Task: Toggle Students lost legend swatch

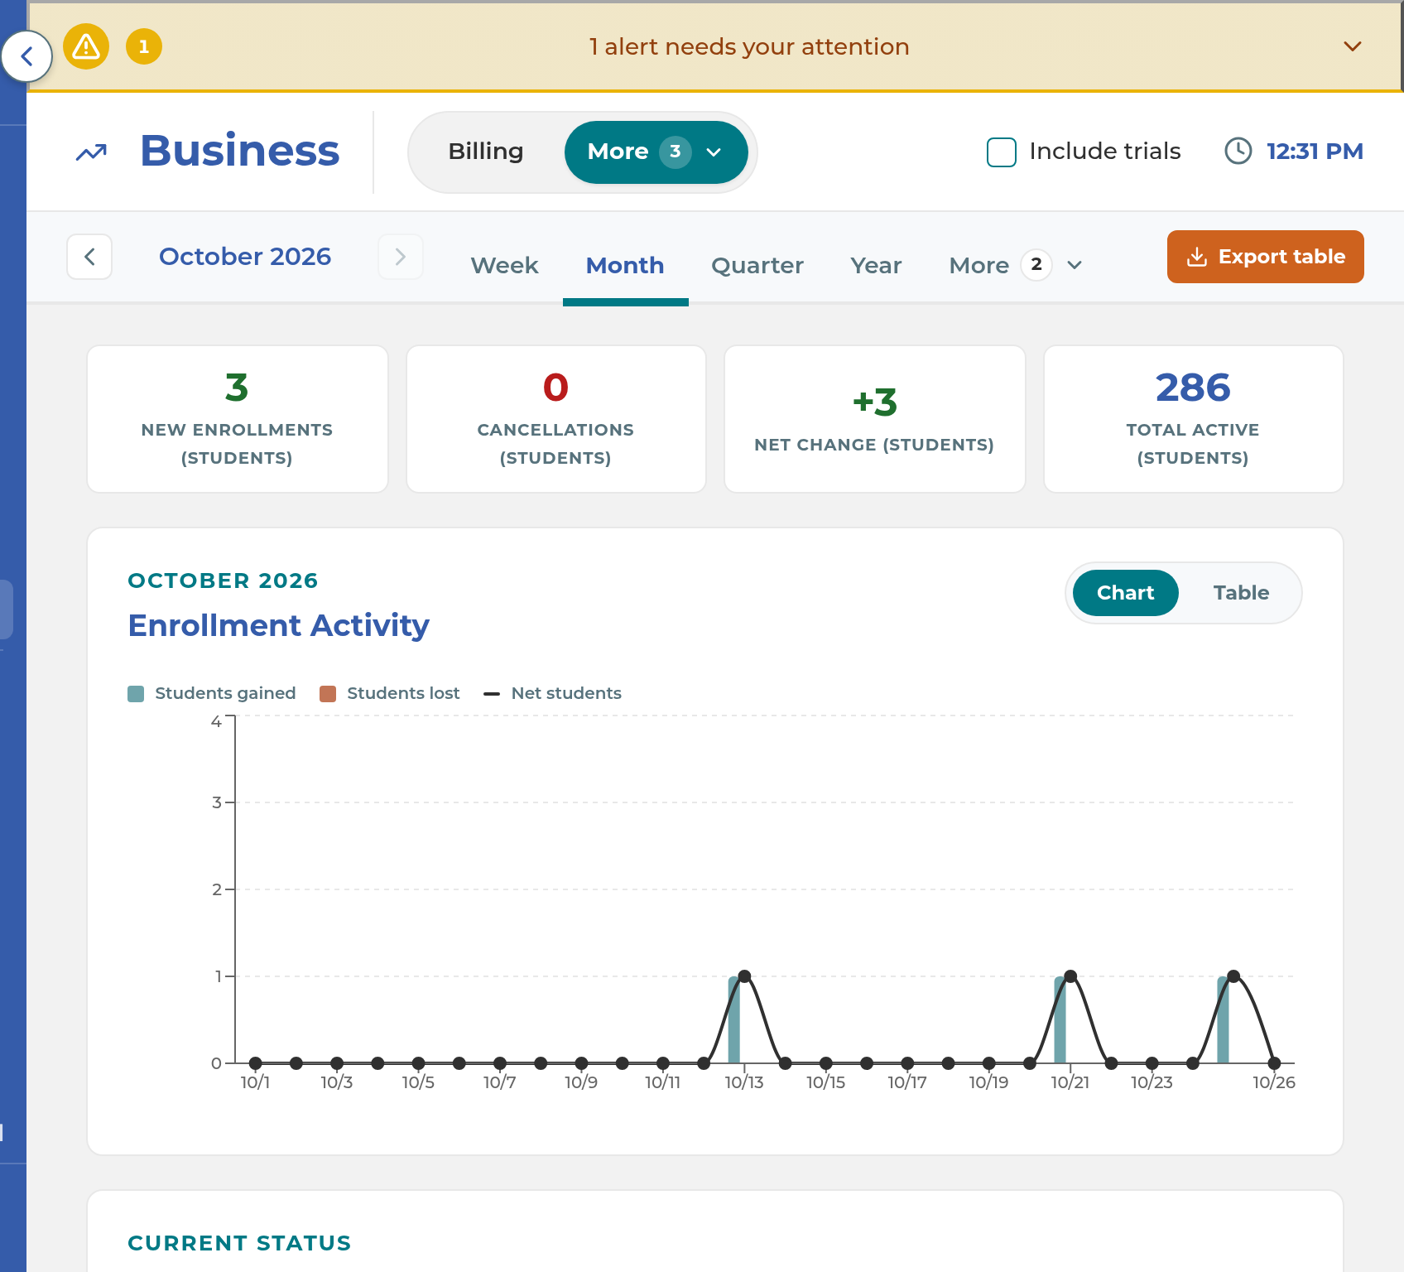Action: (328, 694)
